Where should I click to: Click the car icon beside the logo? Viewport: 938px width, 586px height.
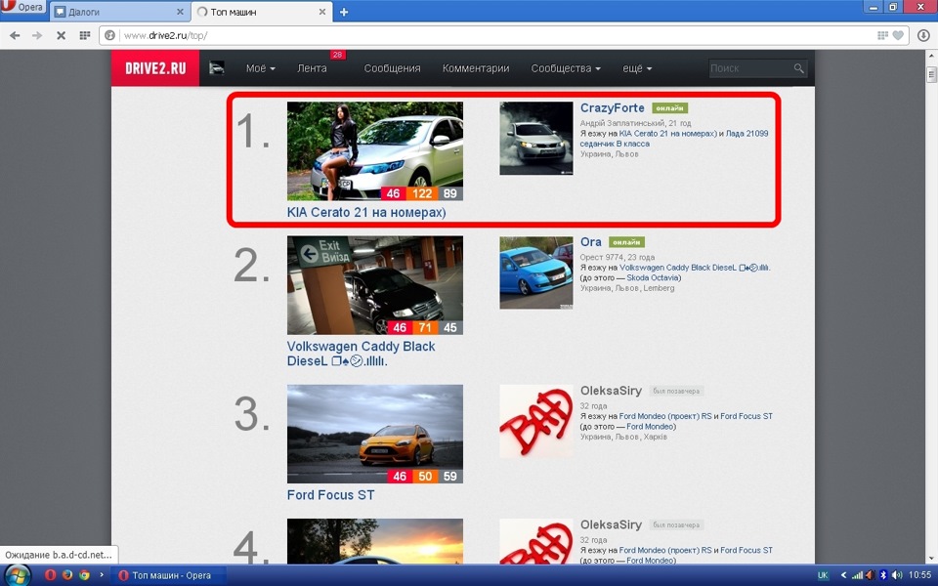click(x=217, y=68)
